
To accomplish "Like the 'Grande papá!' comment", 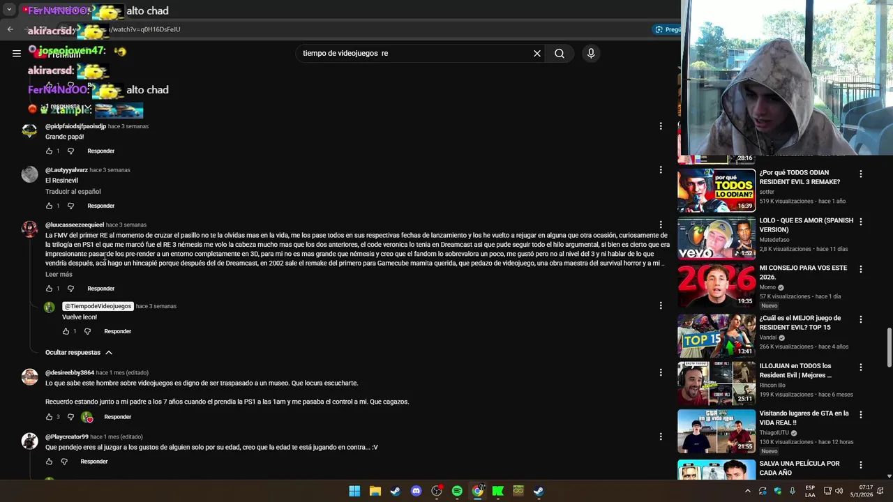I will point(49,151).
